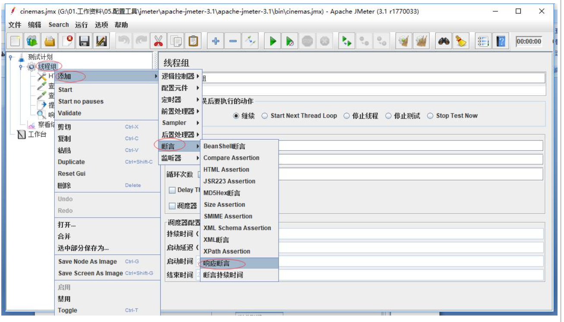Click the Toggle enable/disable icon
The height and width of the screenshot is (322, 564).
250,41
